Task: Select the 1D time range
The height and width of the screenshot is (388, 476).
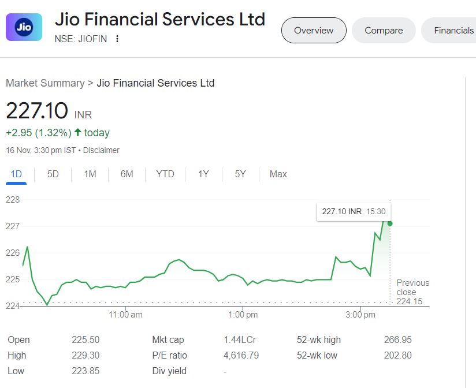Action: [x=16, y=174]
